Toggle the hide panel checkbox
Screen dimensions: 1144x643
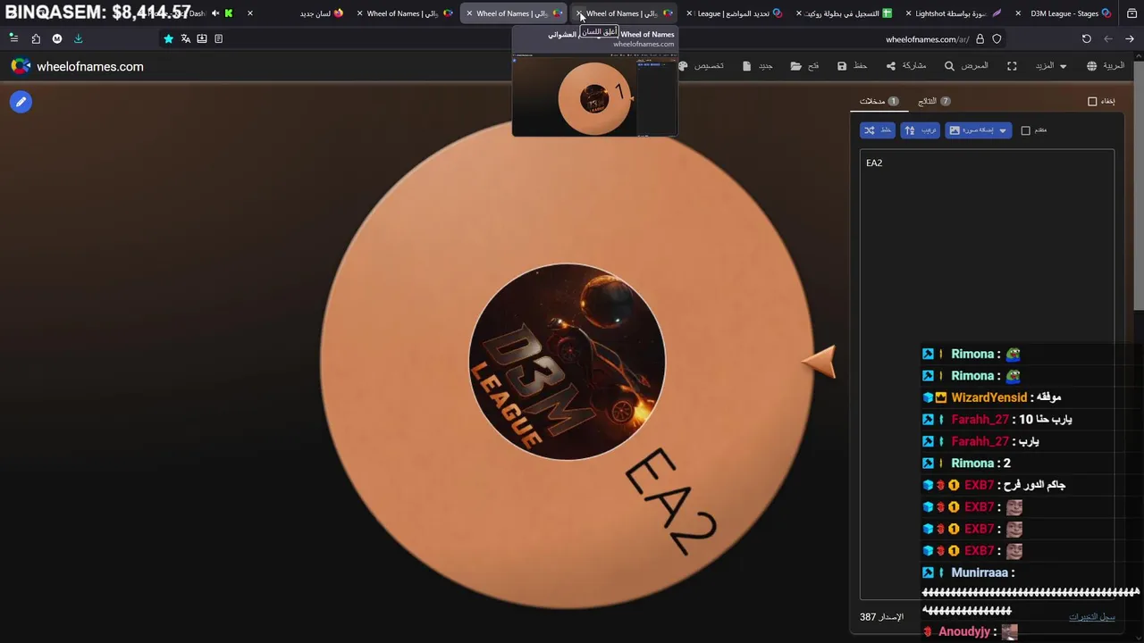(x=1092, y=101)
